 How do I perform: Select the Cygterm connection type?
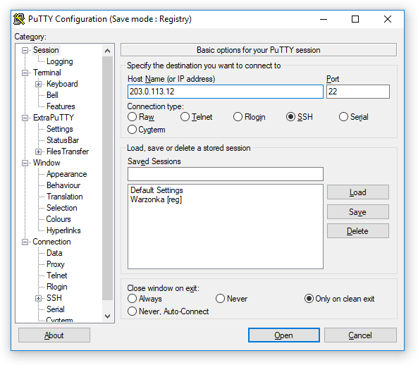coord(147,130)
